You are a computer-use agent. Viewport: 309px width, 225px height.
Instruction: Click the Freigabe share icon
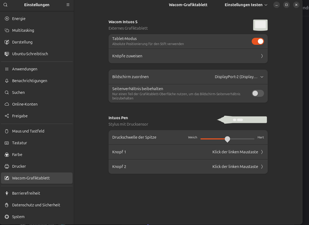pos(7,116)
